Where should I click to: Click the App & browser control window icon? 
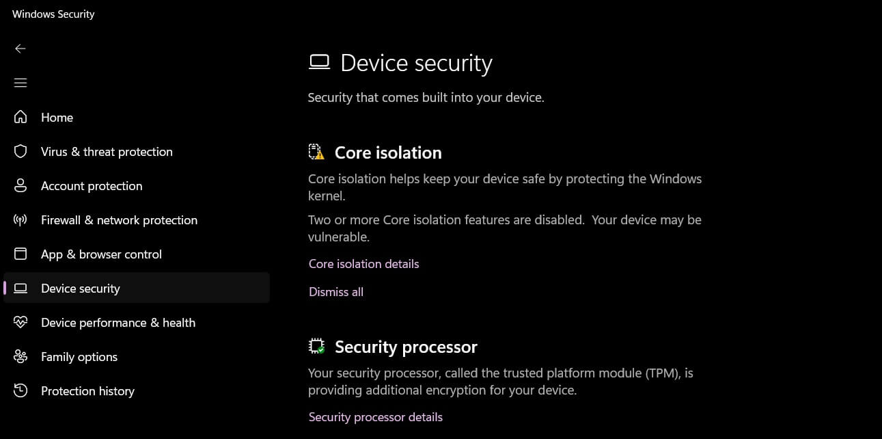click(20, 254)
